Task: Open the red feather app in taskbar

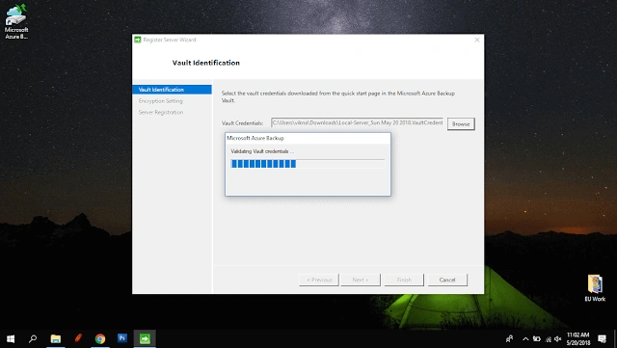Action: [78, 338]
